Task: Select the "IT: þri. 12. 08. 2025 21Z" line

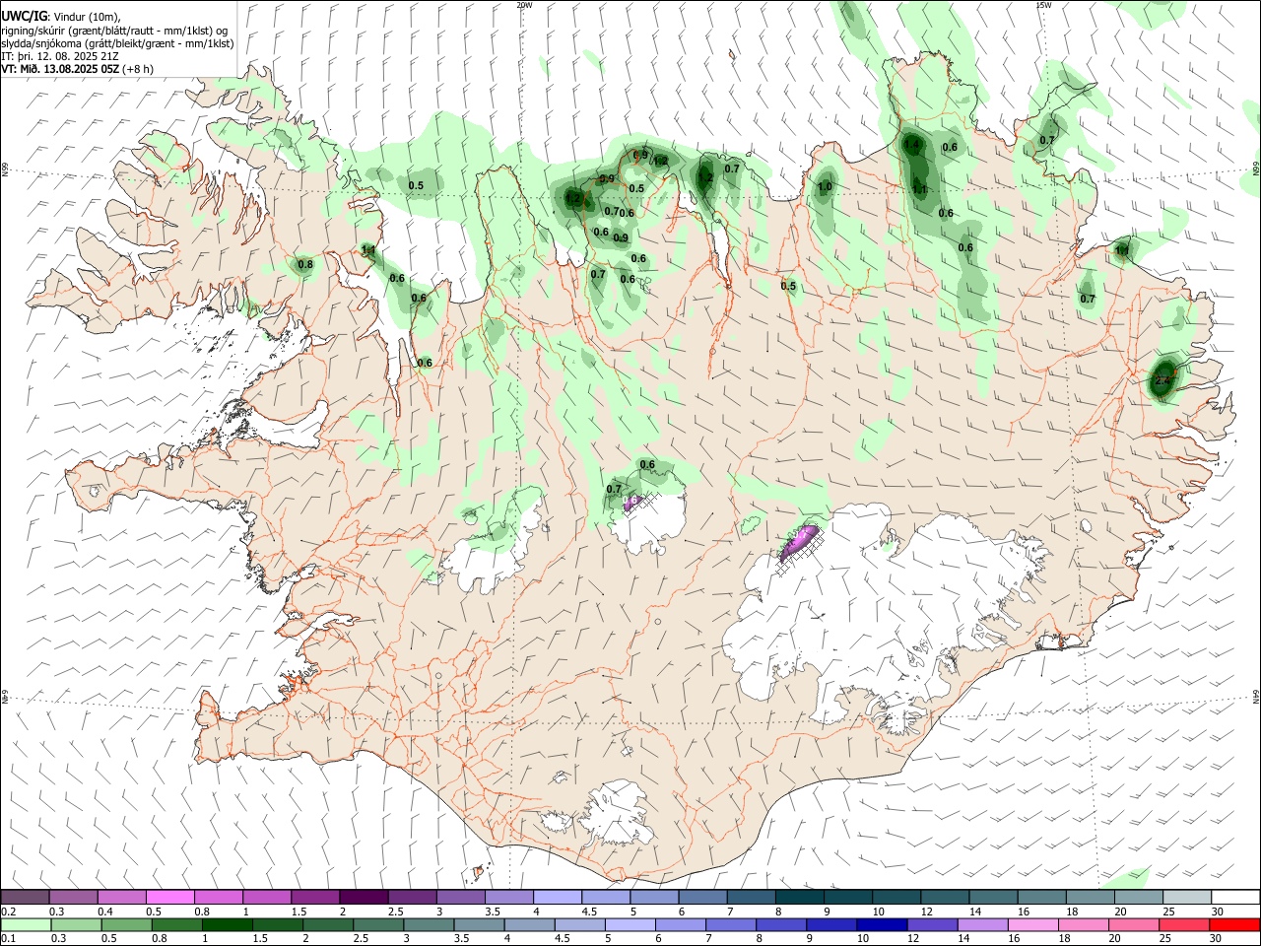Action: [x=60, y=56]
